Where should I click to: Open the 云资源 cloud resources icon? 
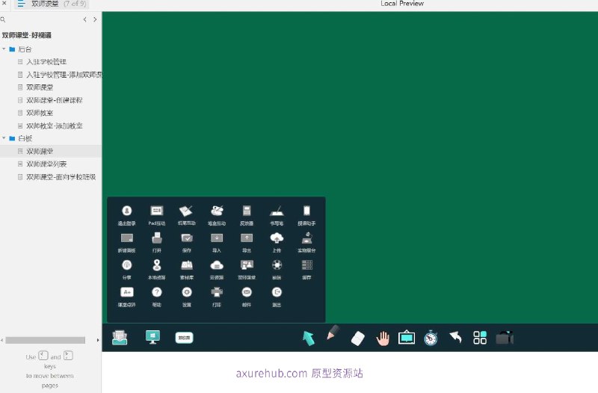(x=217, y=265)
